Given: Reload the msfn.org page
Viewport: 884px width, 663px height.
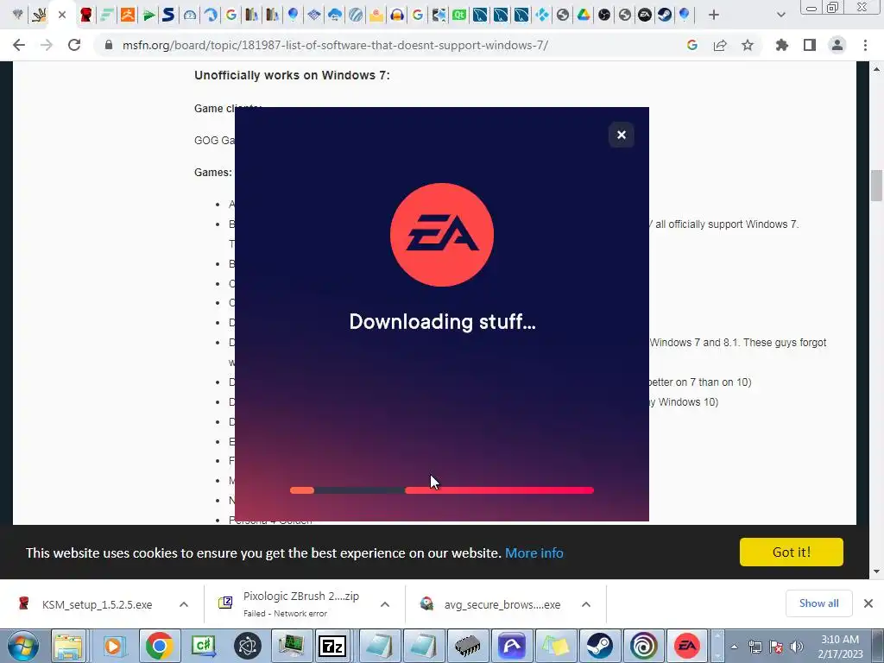Looking at the screenshot, I should pos(74,45).
